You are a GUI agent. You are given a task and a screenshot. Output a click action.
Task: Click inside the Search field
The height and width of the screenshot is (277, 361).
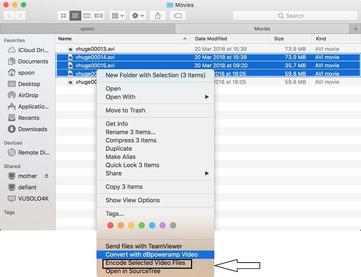pyautogui.click(x=296, y=15)
